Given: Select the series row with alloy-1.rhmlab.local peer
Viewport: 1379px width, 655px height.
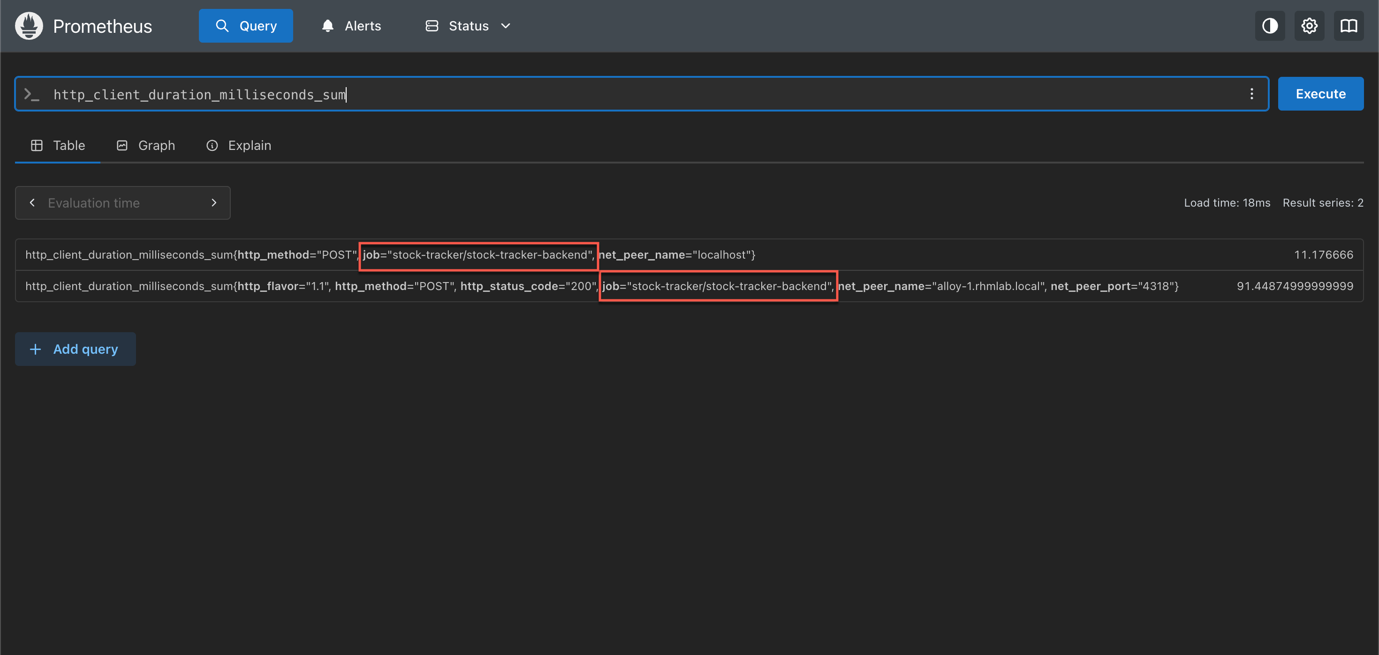Looking at the screenshot, I should [x=689, y=286].
